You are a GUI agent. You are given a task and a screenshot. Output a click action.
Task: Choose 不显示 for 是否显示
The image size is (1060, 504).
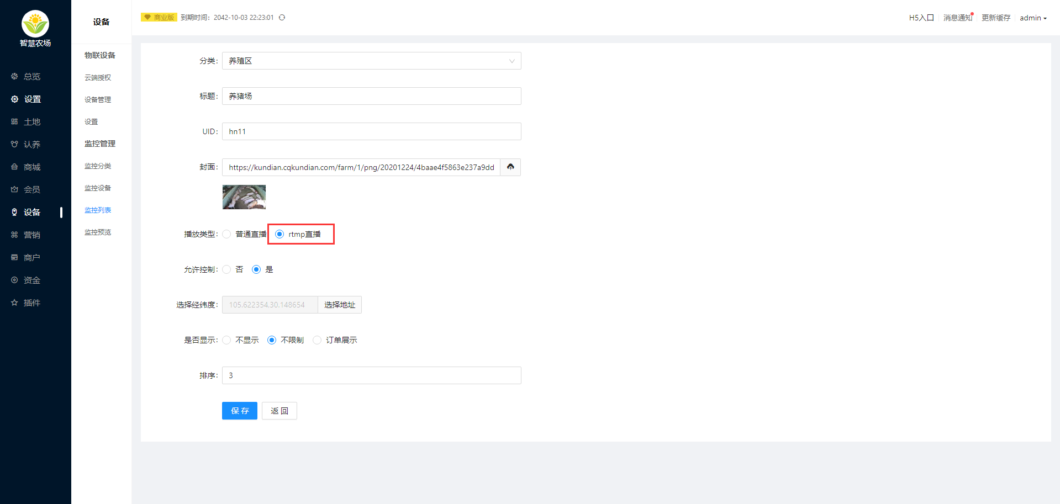coord(226,340)
